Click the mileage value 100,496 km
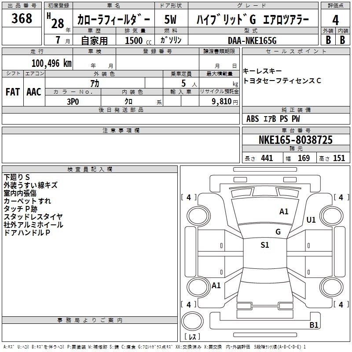Screen dimensions: 352x352 [x=51, y=63]
